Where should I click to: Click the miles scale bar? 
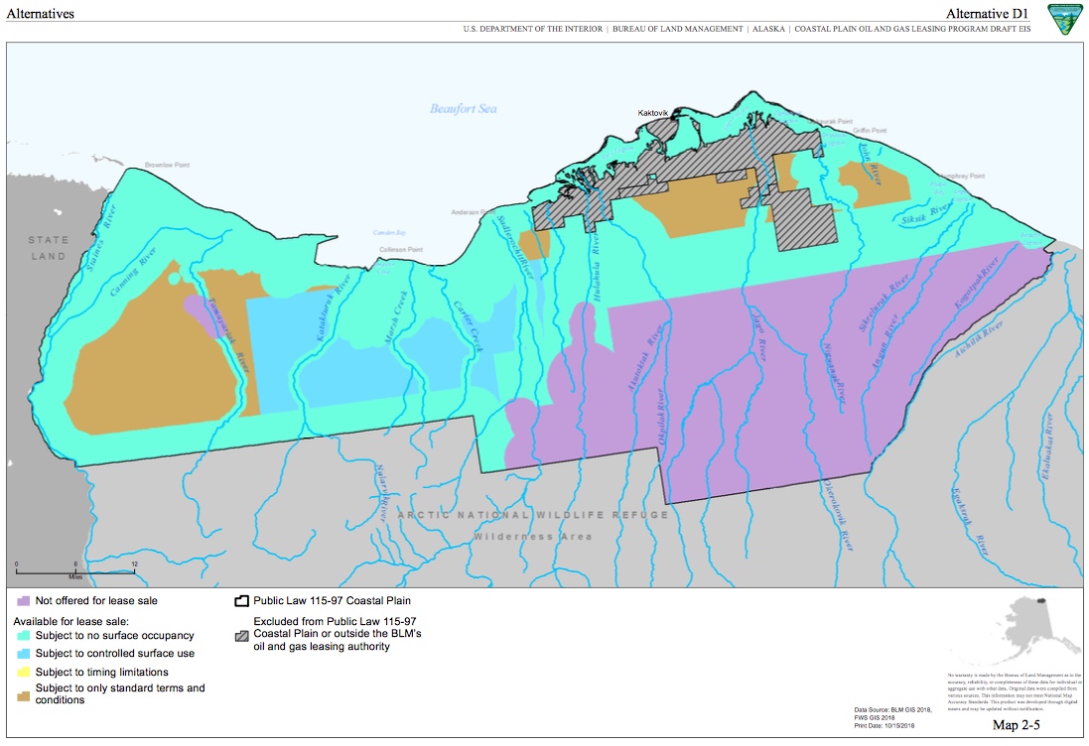click(x=75, y=570)
